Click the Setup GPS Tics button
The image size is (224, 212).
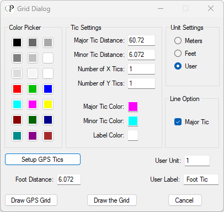point(42,160)
